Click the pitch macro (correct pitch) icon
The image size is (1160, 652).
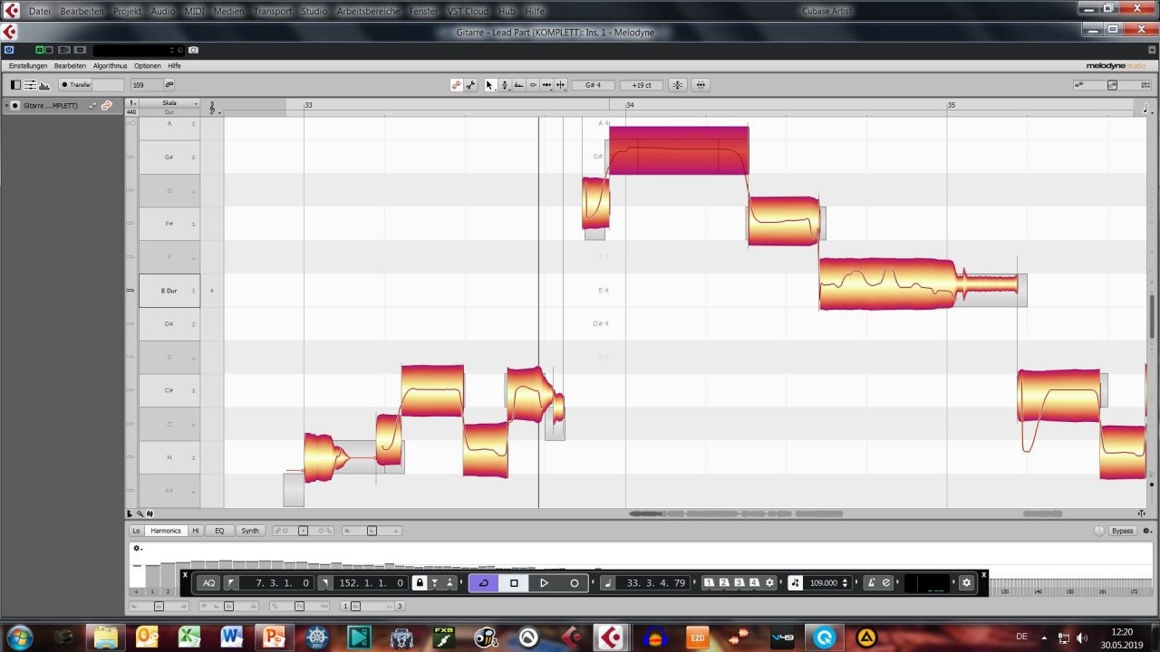(677, 85)
